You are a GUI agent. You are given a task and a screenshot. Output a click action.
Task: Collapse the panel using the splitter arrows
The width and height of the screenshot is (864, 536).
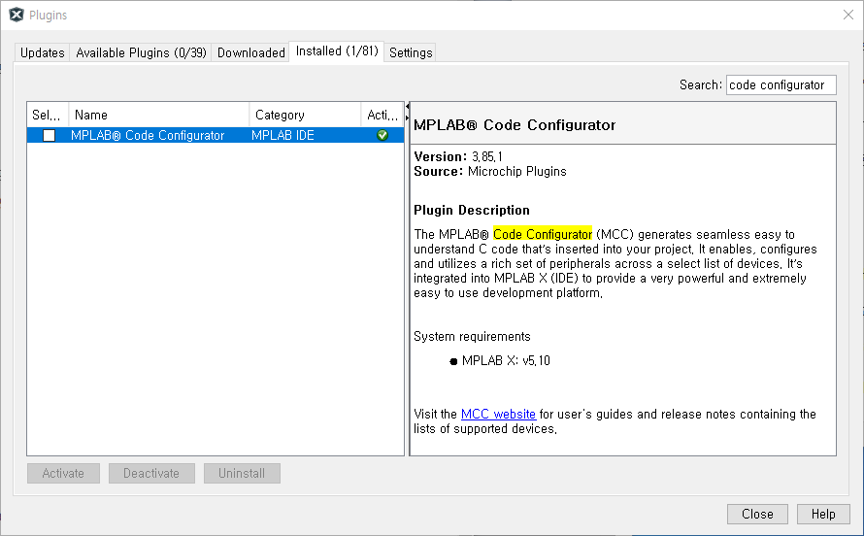tap(407, 112)
